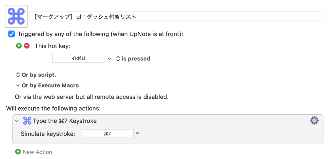This screenshot has width=328, height=159.
Task: Click the command icon of the keystroke action
Action: 27,121
